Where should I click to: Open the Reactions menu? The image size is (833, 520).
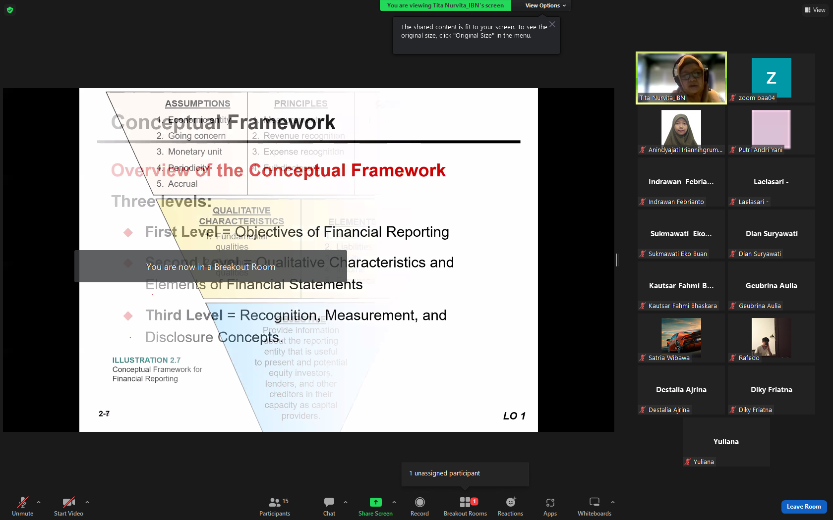[x=510, y=506]
